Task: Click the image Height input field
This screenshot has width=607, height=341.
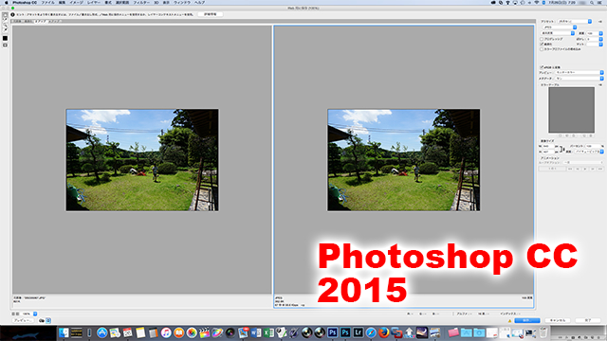Action: (548, 152)
